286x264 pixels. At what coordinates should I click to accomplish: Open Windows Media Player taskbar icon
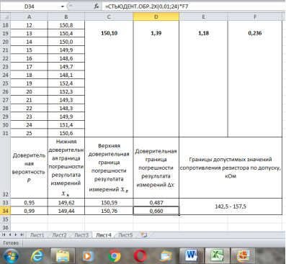point(88,256)
